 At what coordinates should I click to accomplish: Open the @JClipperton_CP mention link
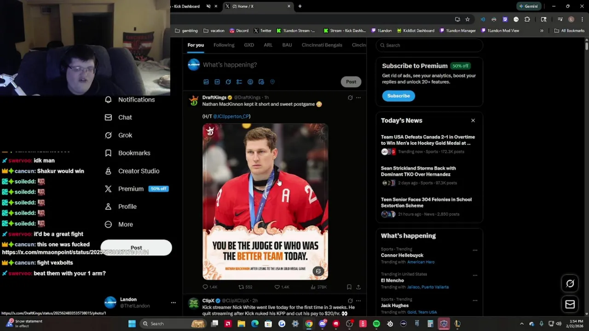pyautogui.click(x=231, y=117)
